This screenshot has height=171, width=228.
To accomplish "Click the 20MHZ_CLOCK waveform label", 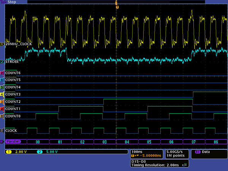I will click(x=18, y=44).
